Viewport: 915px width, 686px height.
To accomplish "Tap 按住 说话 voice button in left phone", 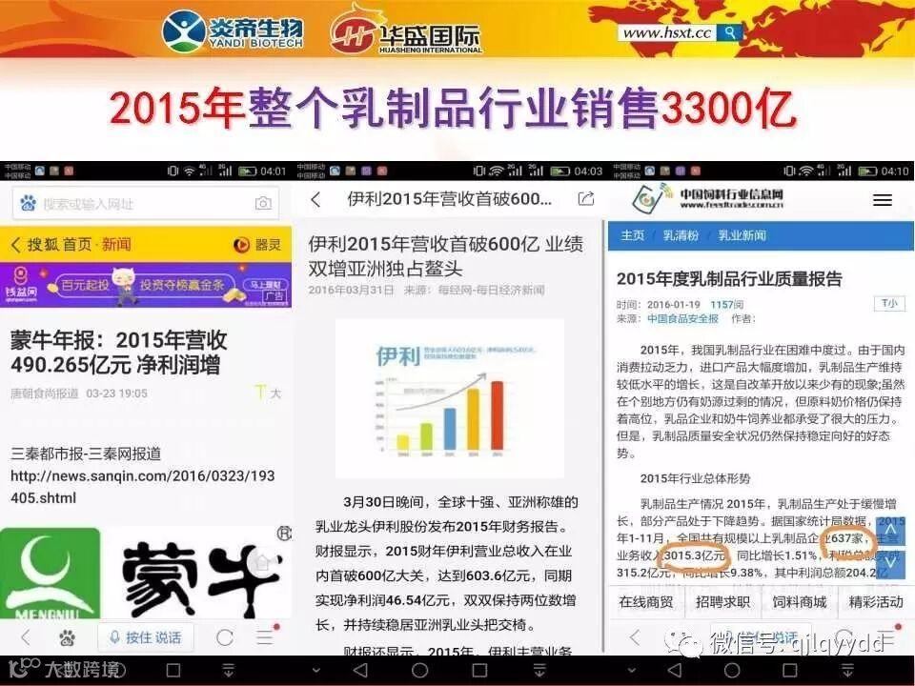I will coord(145,637).
